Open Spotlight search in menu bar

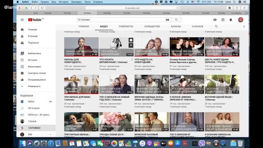point(234,2)
